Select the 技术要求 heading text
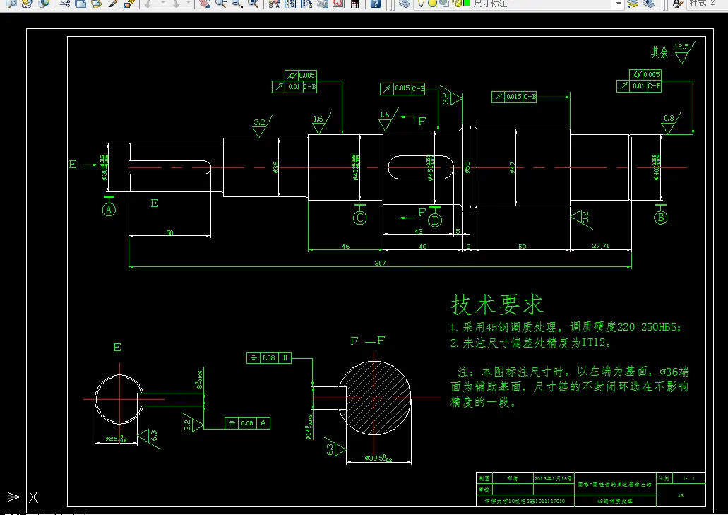This screenshot has width=728, height=515. coord(497,304)
